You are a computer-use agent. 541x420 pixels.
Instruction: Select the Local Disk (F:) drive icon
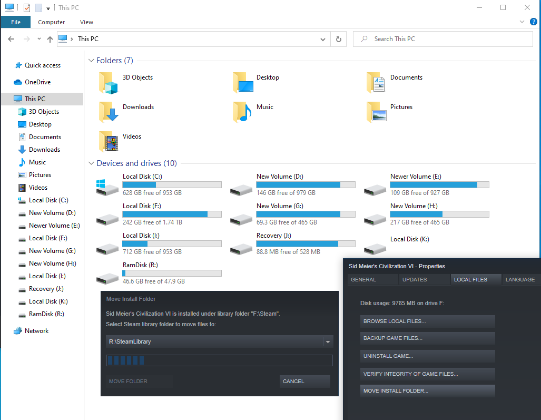point(107,219)
